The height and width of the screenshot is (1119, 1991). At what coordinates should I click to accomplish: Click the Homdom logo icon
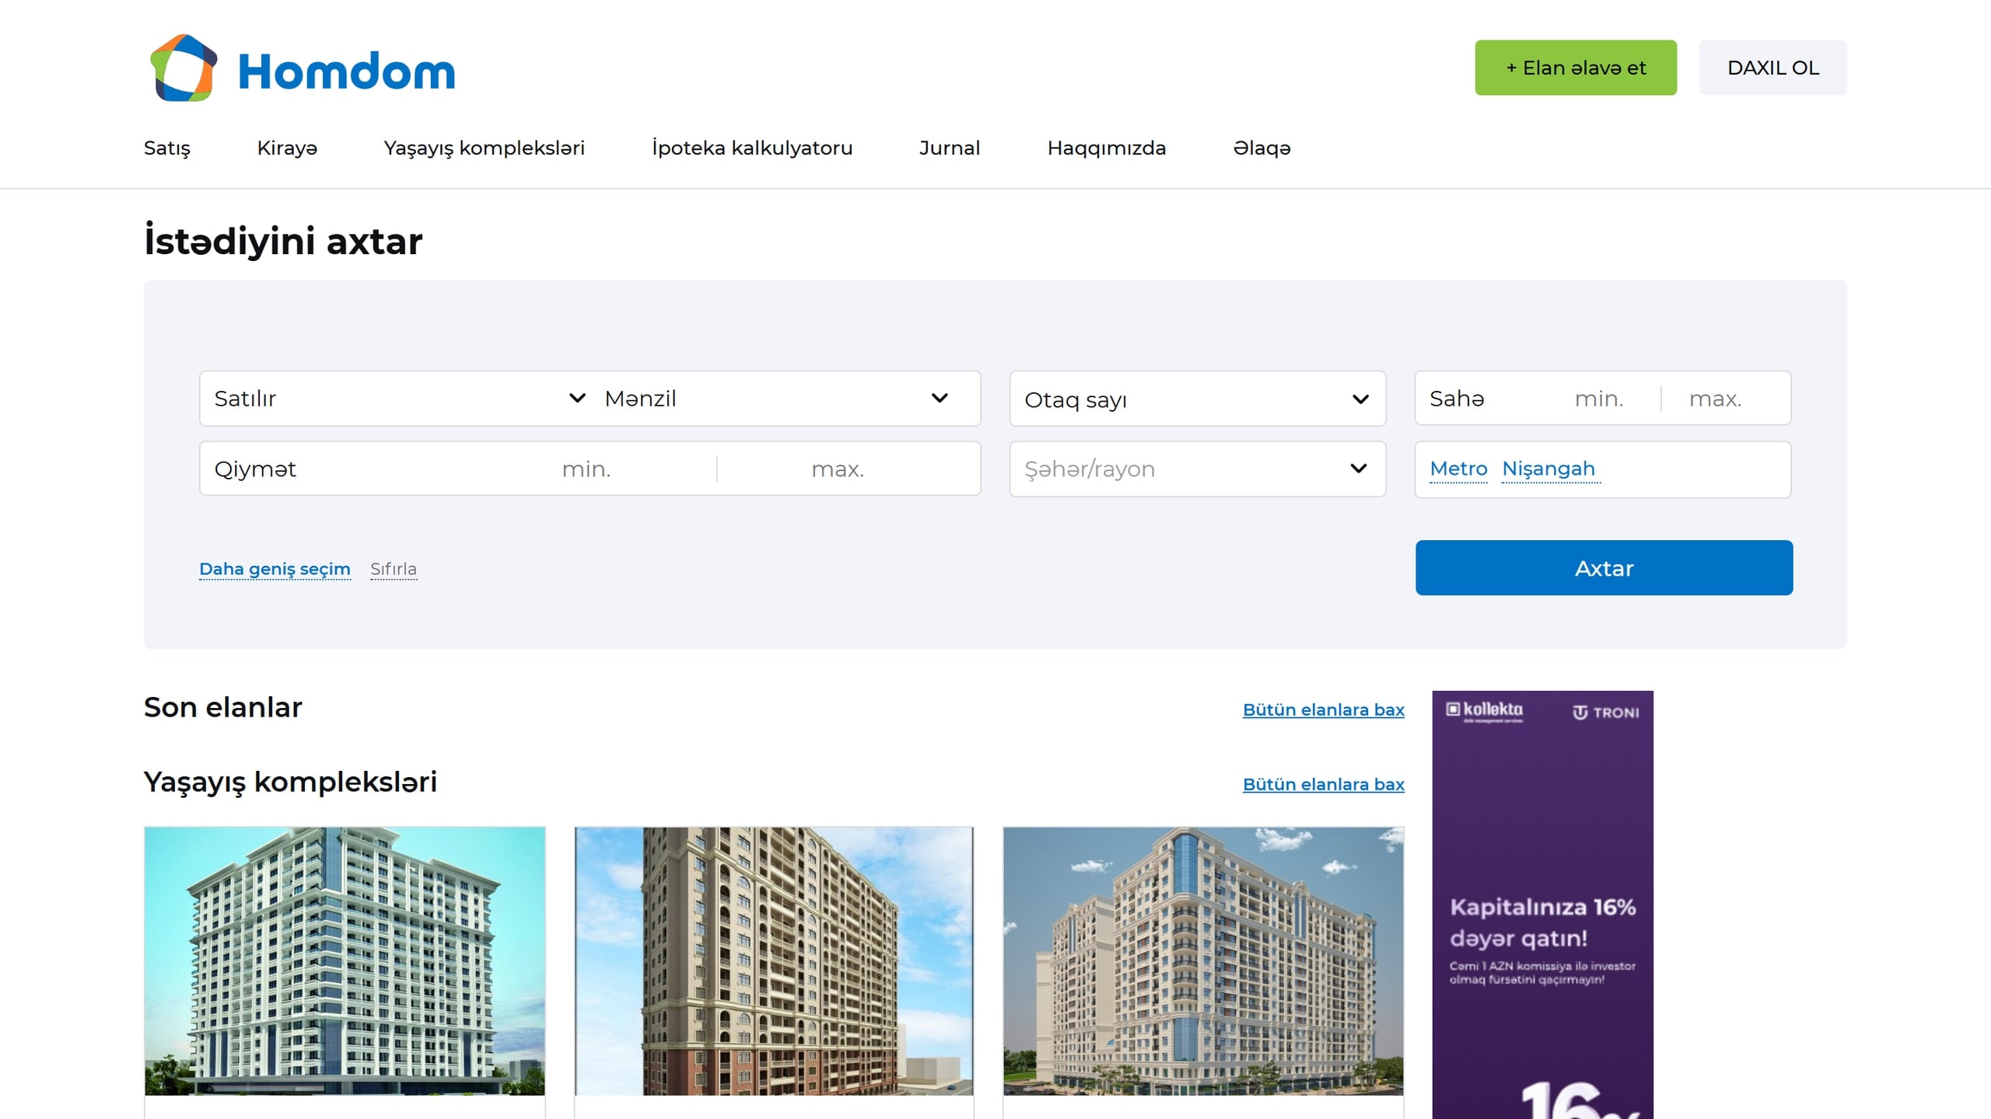coord(184,68)
